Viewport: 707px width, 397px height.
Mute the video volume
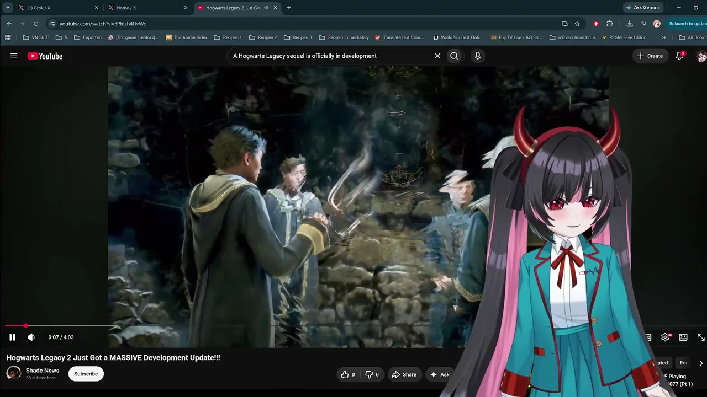(x=31, y=337)
